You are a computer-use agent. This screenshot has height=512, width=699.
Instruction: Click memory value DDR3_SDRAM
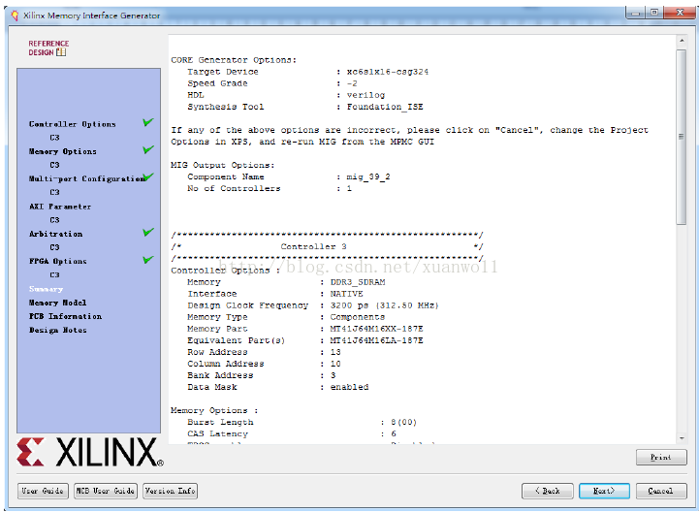[358, 282]
